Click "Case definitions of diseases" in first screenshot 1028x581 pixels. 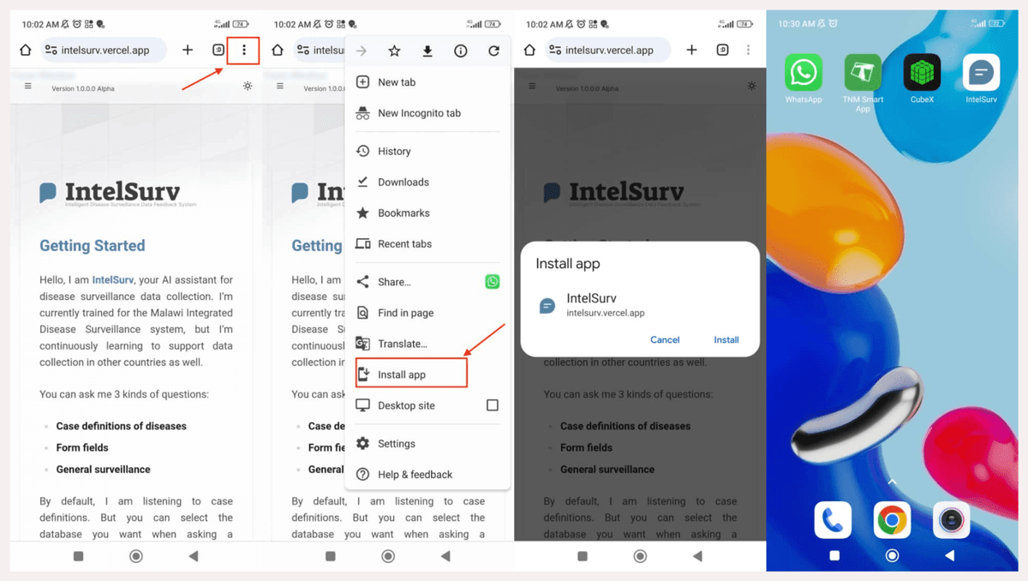(x=121, y=426)
